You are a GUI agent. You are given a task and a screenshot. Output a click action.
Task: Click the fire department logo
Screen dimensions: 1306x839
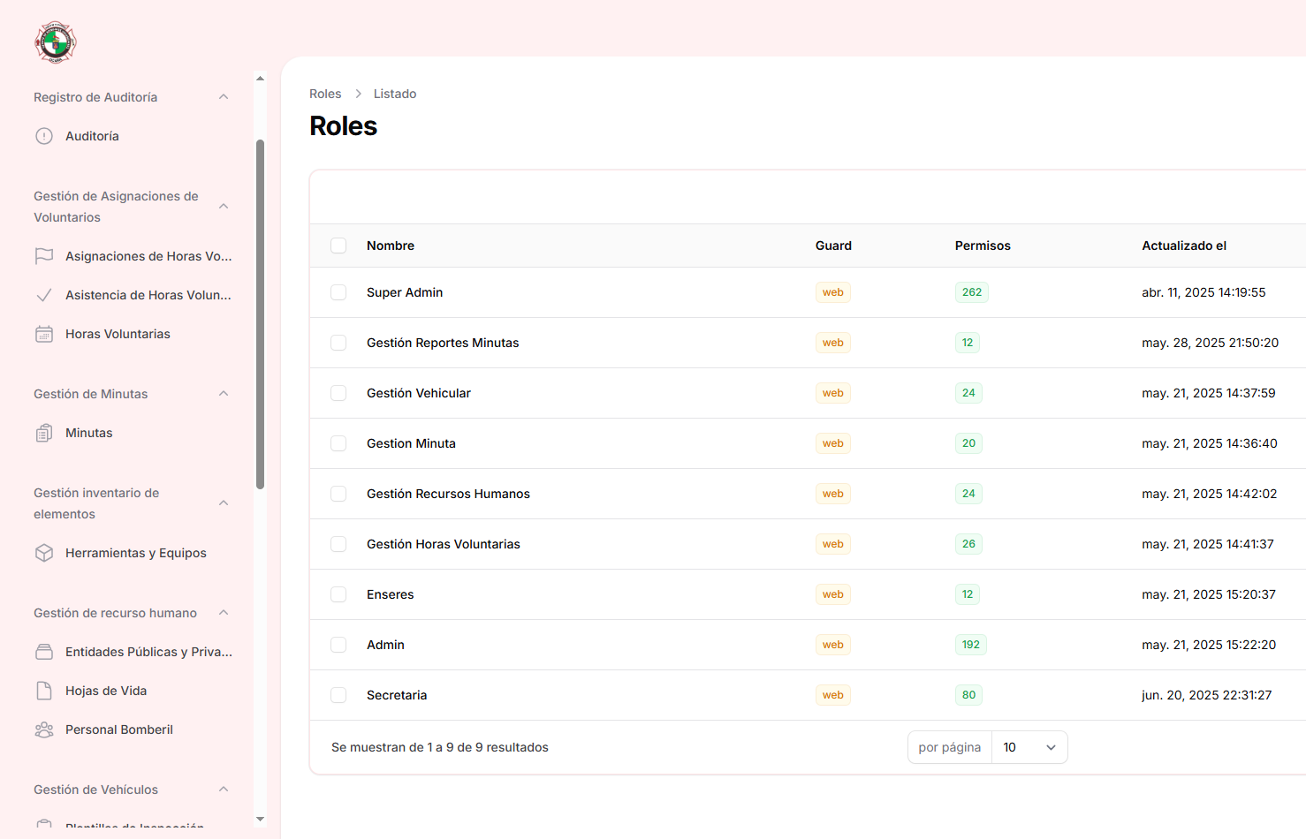(x=55, y=42)
